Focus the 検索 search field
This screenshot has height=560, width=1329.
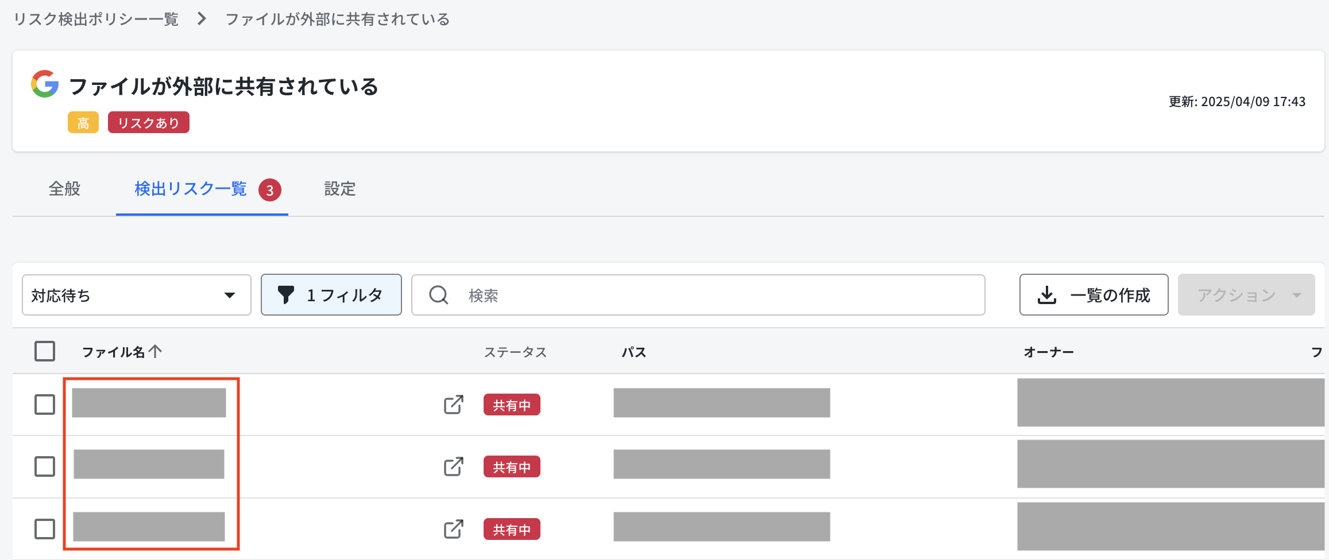[x=698, y=295]
